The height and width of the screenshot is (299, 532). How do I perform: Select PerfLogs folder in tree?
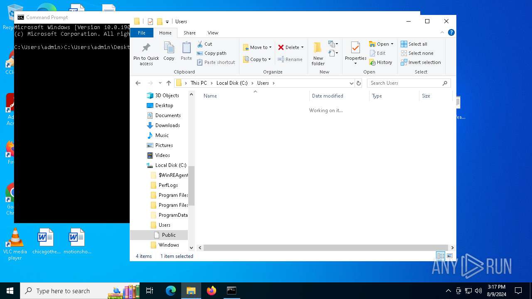168,185
